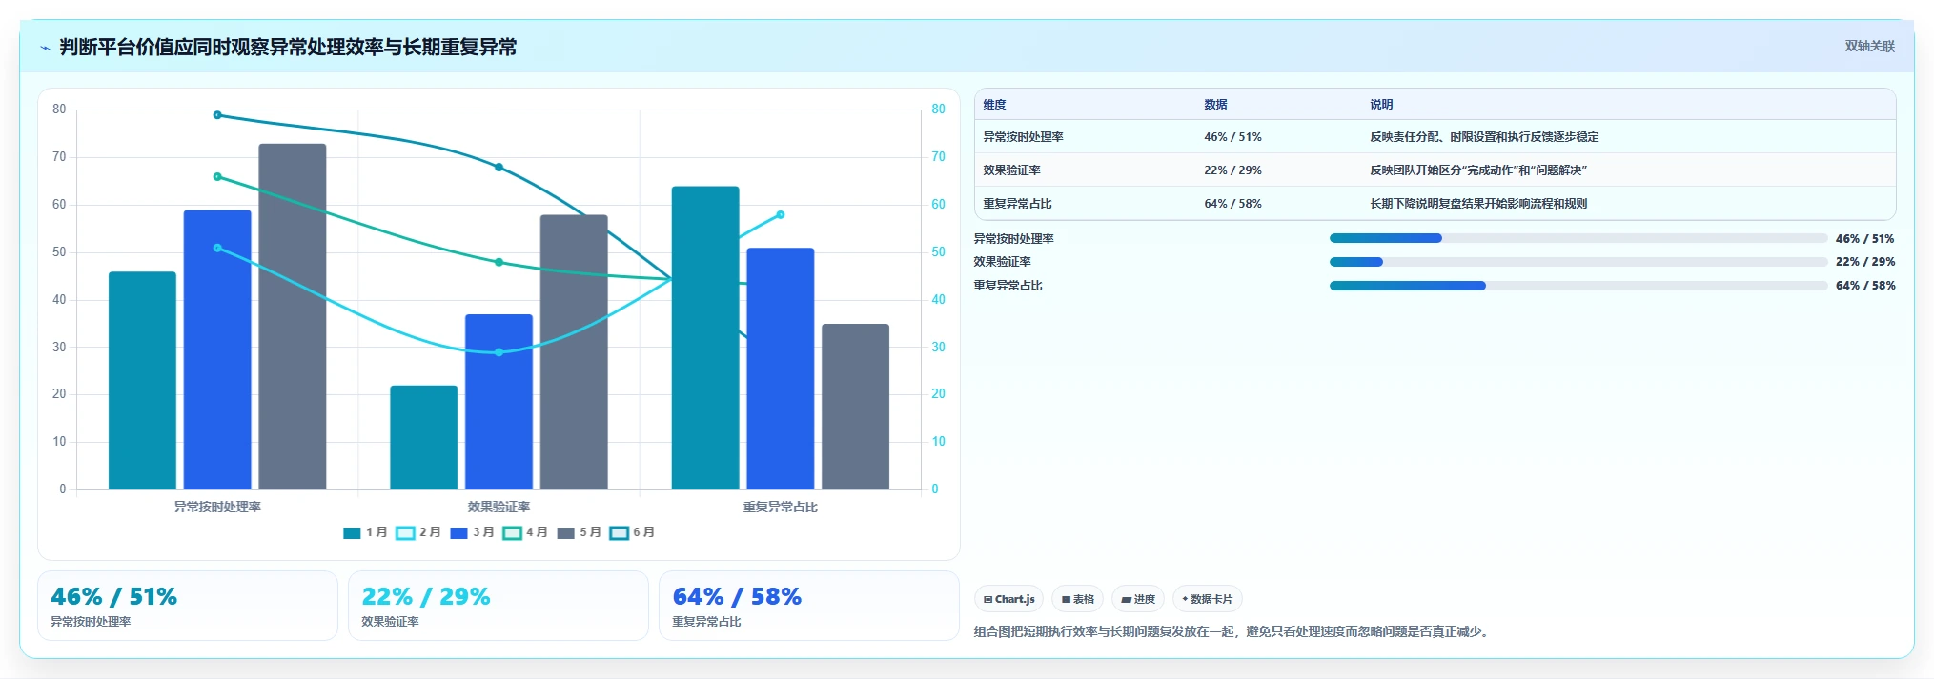
Task: Click the 表格 tag chip
Action: [1077, 599]
